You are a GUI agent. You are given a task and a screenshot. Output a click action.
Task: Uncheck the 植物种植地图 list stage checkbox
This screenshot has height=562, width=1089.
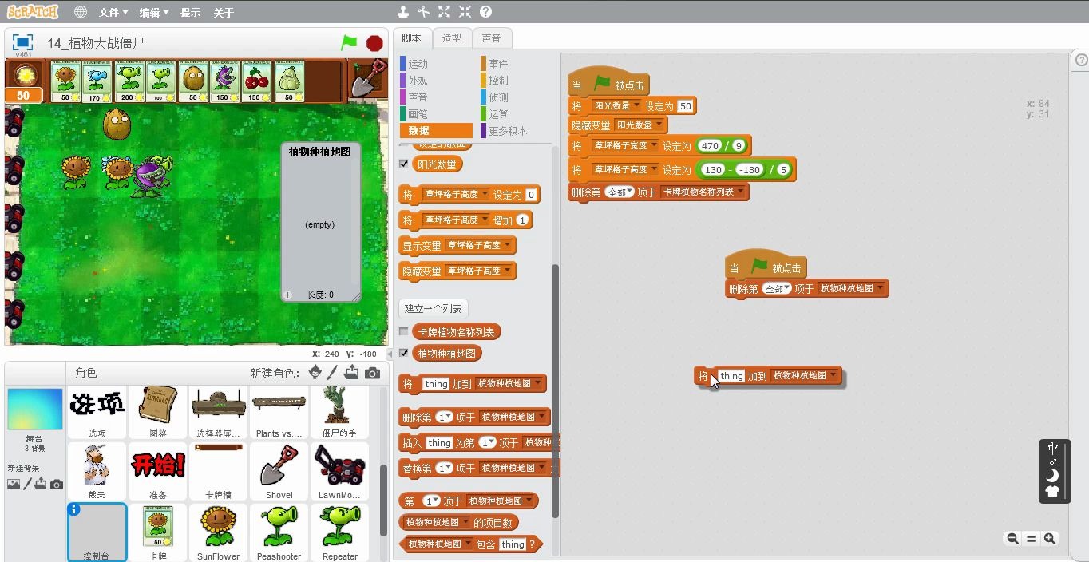coord(403,353)
